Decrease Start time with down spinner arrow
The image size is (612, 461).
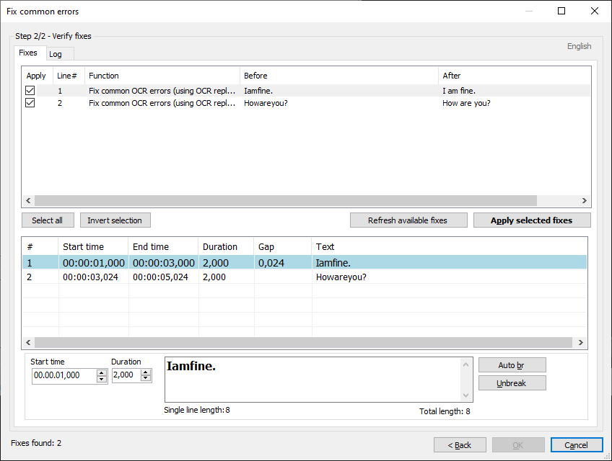click(x=102, y=379)
